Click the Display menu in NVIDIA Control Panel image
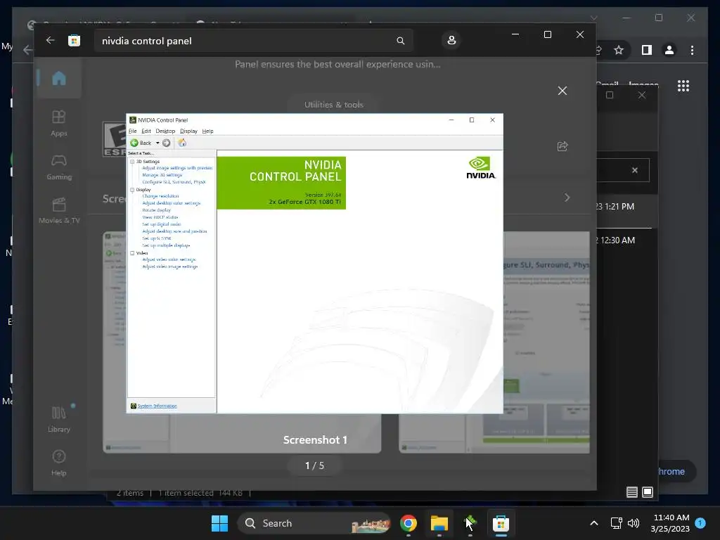Viewport: 720px width, 540px height. [188, 131]
